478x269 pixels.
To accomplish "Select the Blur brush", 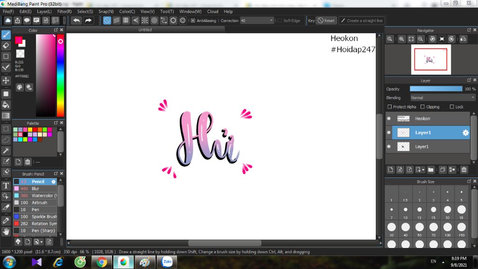I will [35, 189].
